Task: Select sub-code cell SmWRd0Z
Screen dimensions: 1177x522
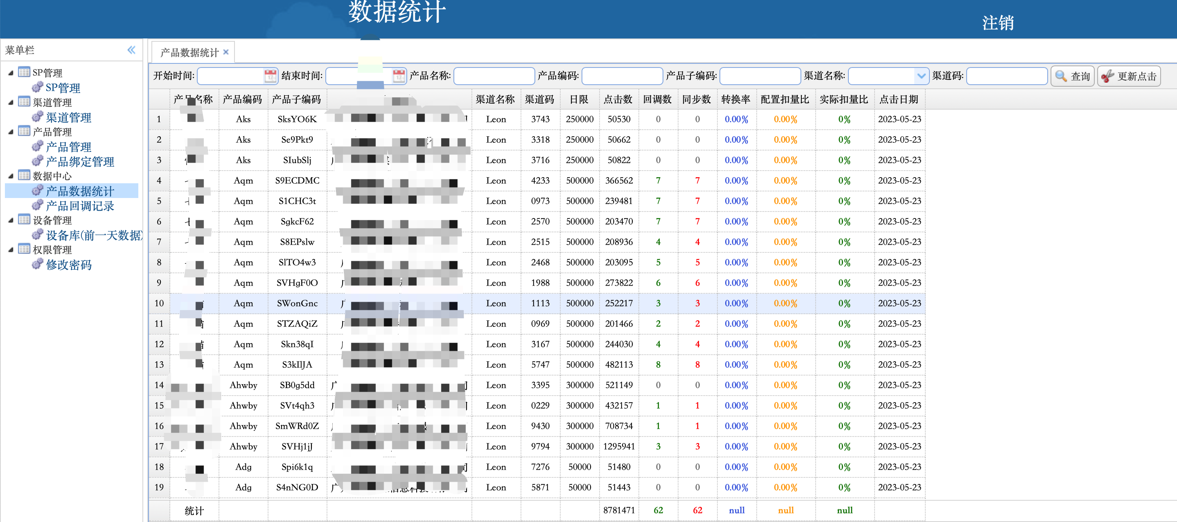Action: coord(297,426)
